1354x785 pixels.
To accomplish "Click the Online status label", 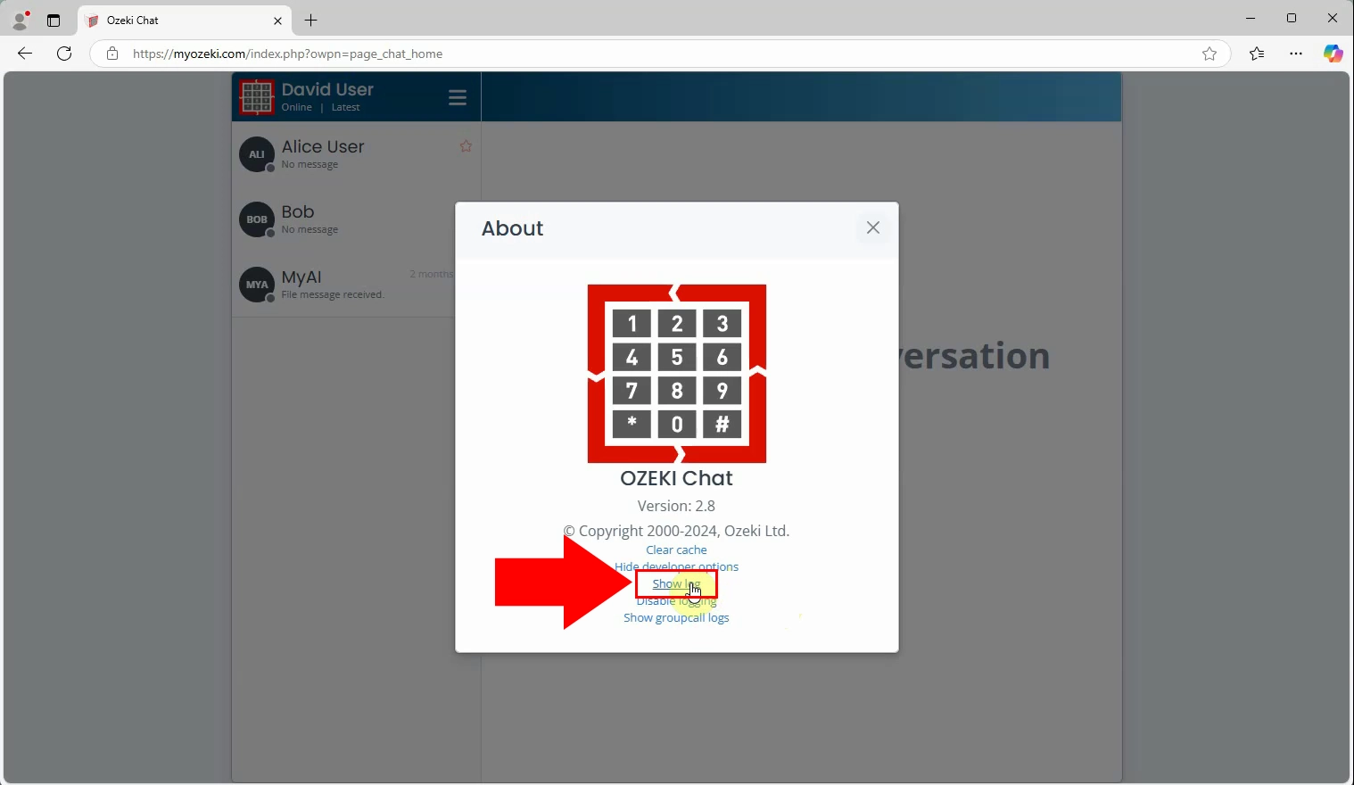I will click(297, 107).
